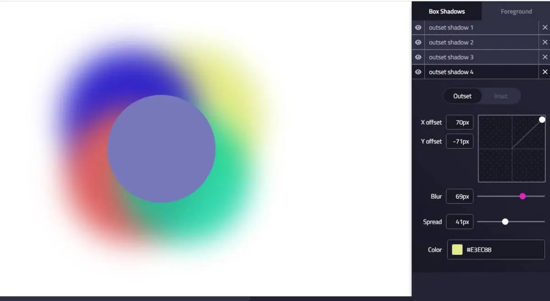The width and height of the screenshot is (550, 301).
Task: Edit the Y offset value
Action: pyautogui.click(x=459, y=141)
